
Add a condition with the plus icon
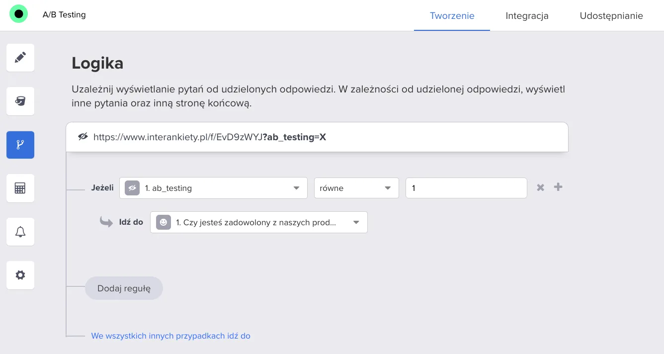558,187
